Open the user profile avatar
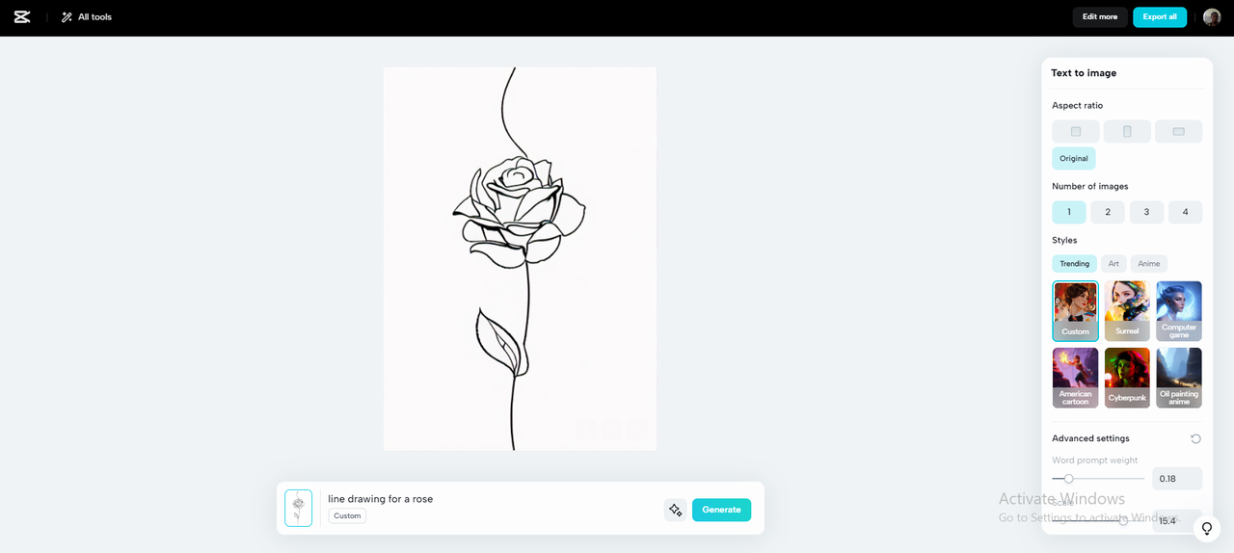 click(x=1212, y=16)
